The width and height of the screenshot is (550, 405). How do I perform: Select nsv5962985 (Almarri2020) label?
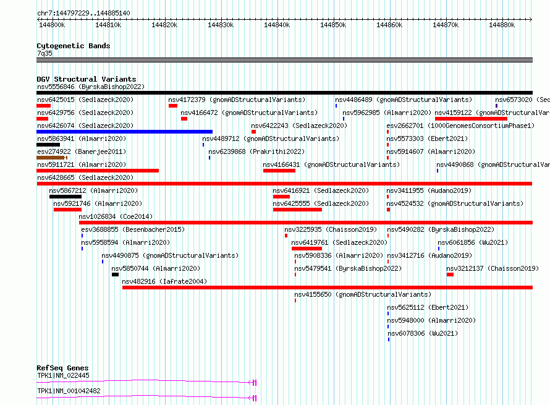[x=387, y=113]
